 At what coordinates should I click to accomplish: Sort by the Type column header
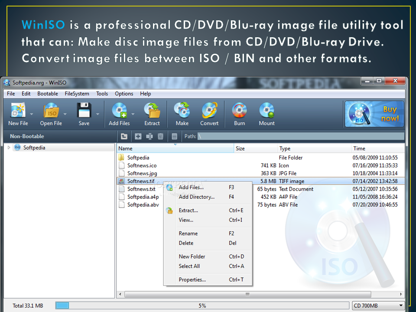(x=315, y=149)
